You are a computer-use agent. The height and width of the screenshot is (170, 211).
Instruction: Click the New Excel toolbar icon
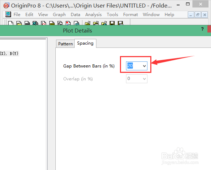click(35, 23)
